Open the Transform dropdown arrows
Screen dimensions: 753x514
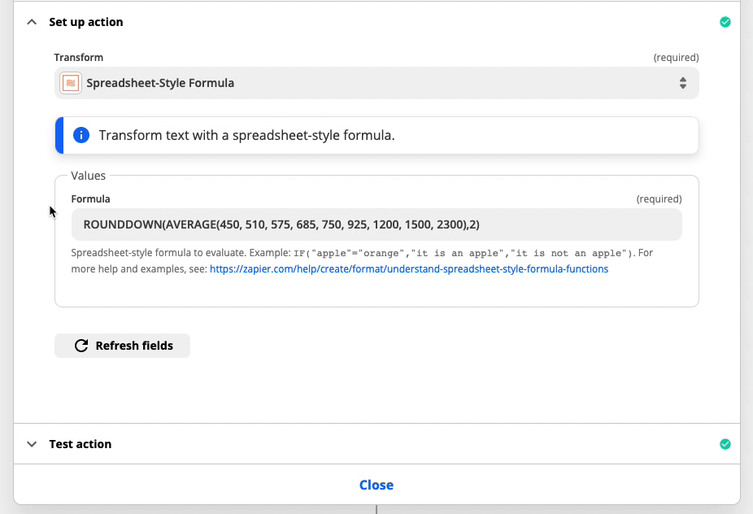coord(682,83)
